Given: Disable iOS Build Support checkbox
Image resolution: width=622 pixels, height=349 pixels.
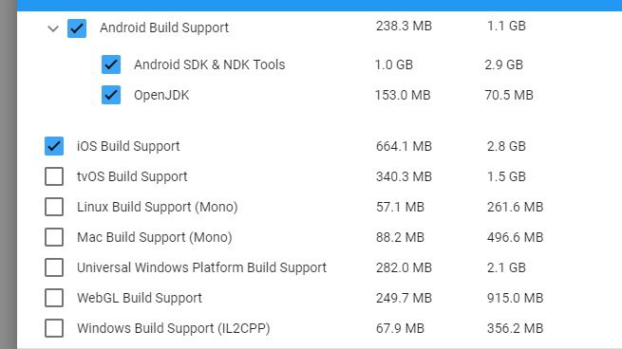Looking at the screenshot, I should click(x=54, y=146).
